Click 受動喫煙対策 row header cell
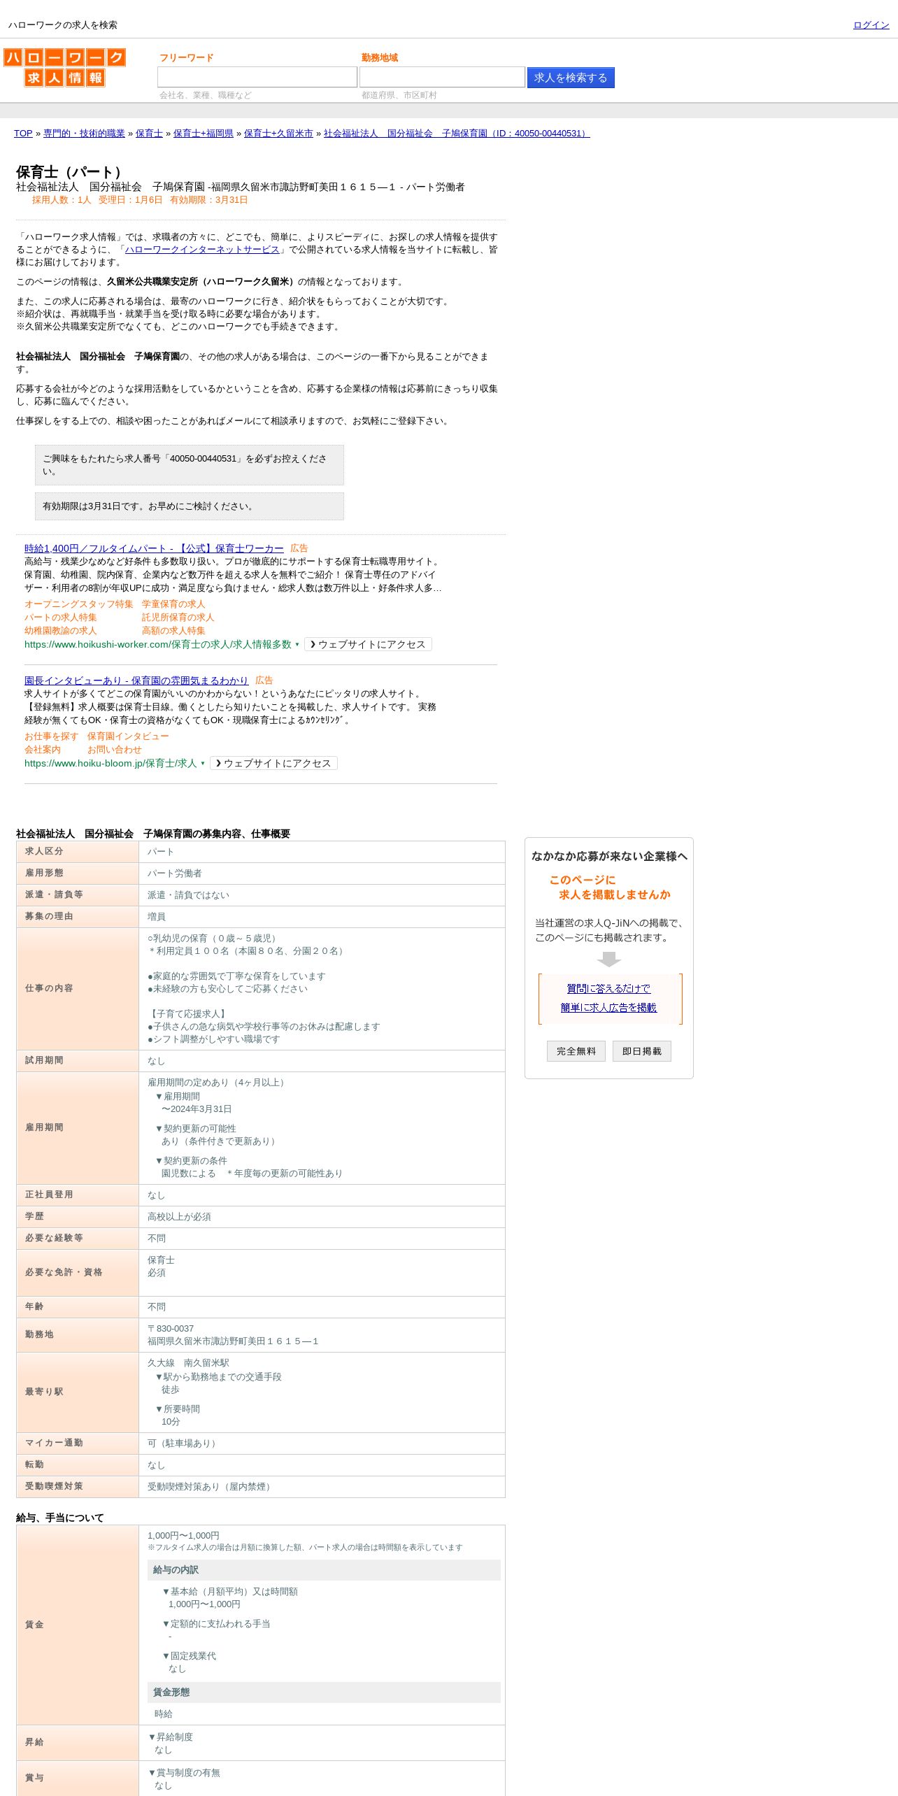 pos(78,1487)
